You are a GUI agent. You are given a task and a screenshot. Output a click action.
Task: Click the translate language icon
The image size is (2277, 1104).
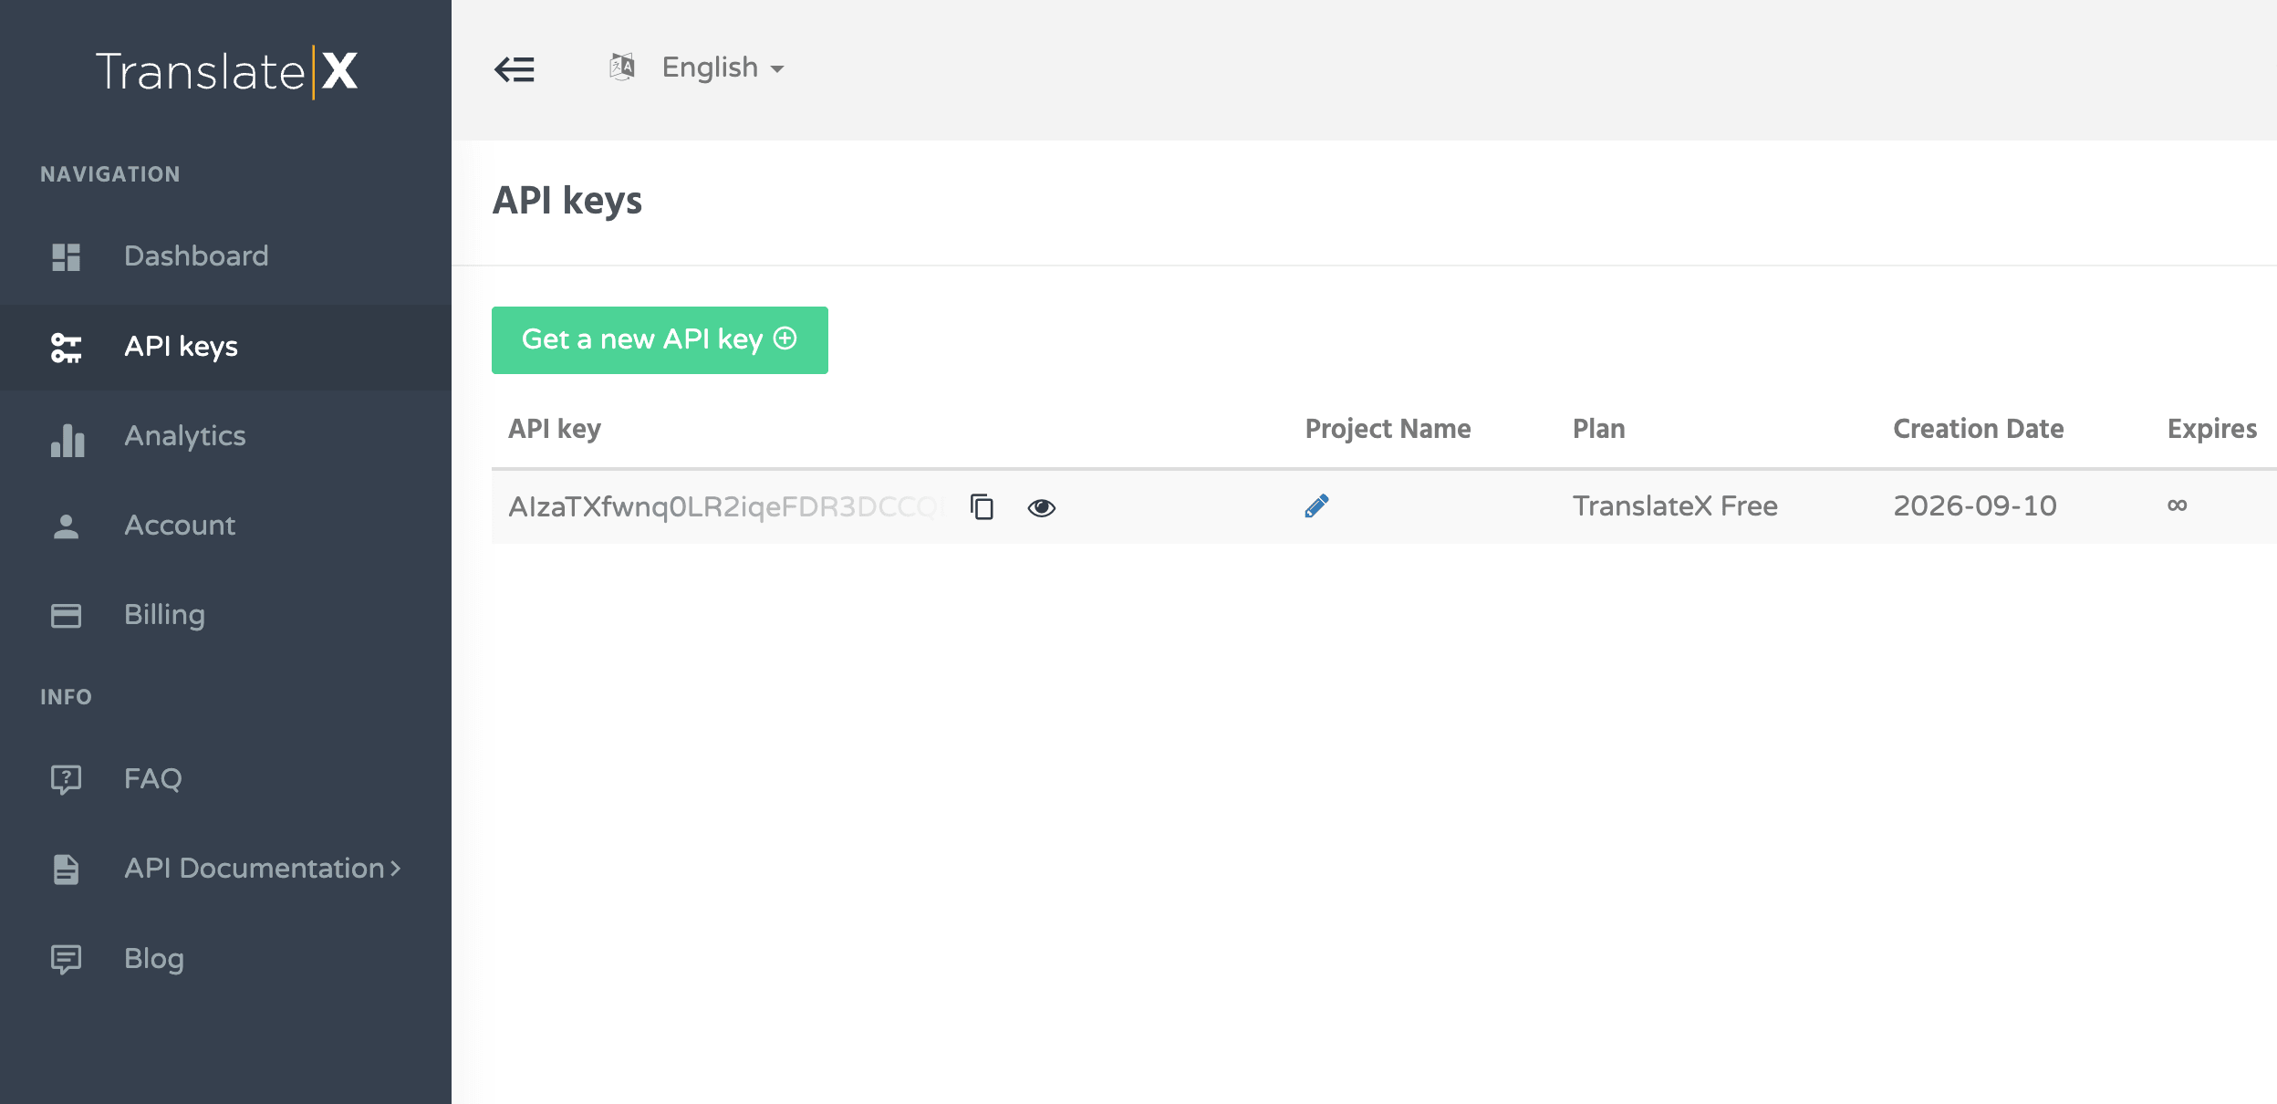click(x=622, y=67)
